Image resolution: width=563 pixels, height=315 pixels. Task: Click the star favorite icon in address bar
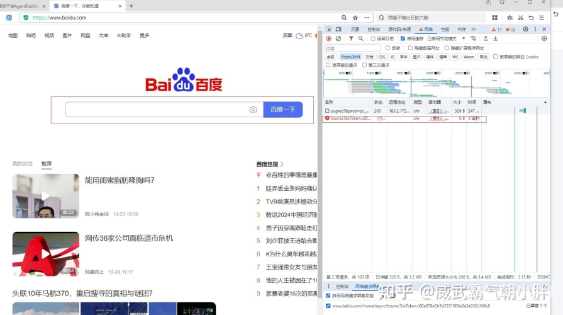pyautogui.click(x=355, y=17)
